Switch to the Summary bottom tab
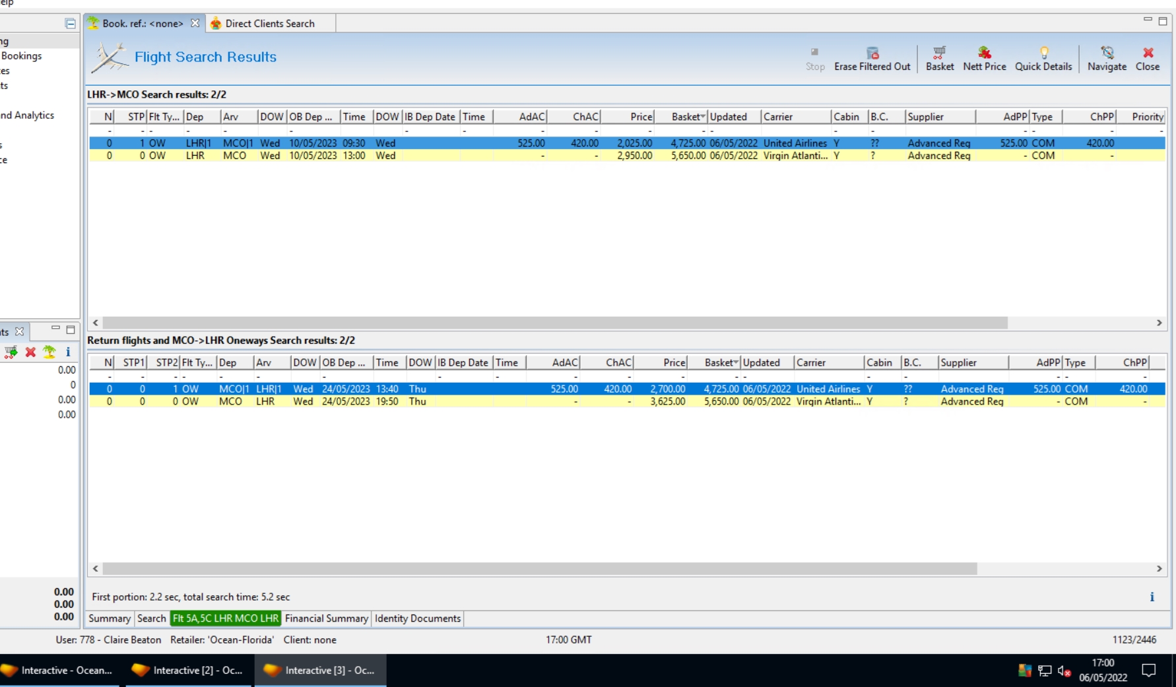 110,618
